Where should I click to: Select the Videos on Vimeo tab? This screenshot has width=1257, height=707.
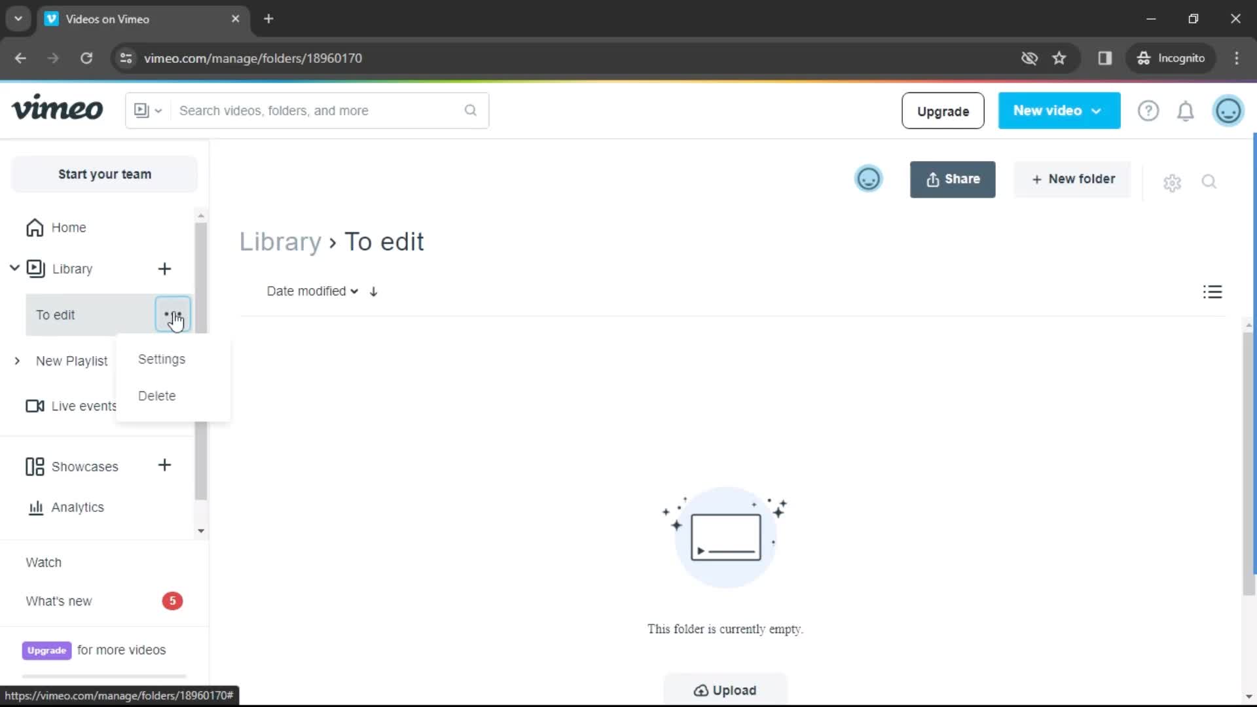143,19
